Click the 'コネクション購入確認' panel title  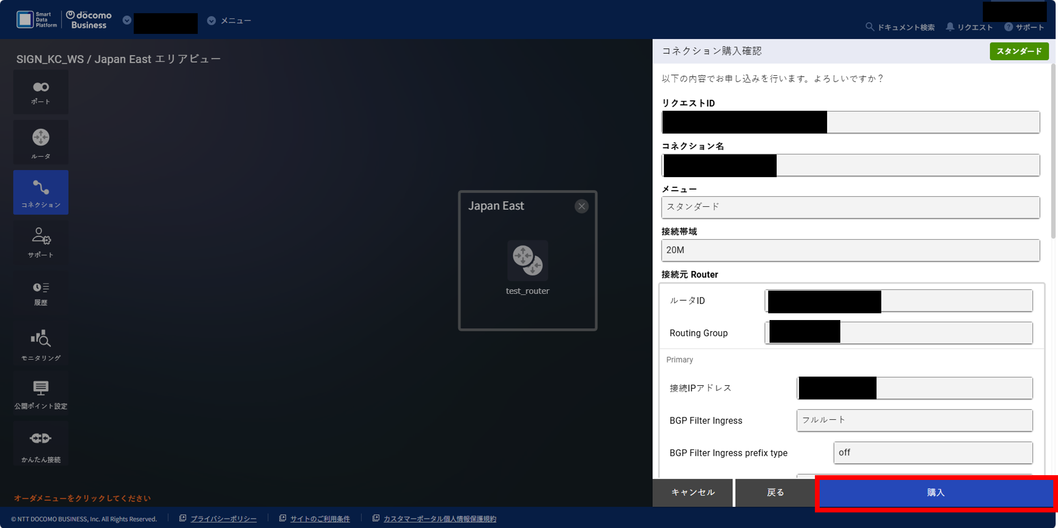tap(712, 51)
